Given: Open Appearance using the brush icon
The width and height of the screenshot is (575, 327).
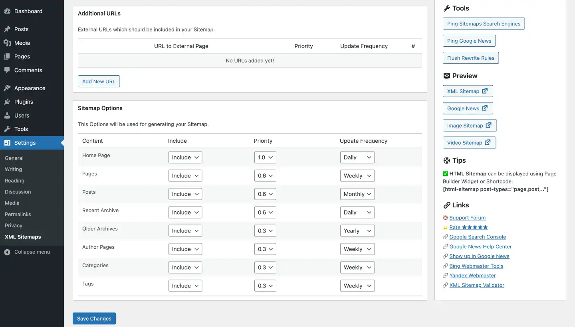Looking at the screenshot, I should tap(7, 88).
